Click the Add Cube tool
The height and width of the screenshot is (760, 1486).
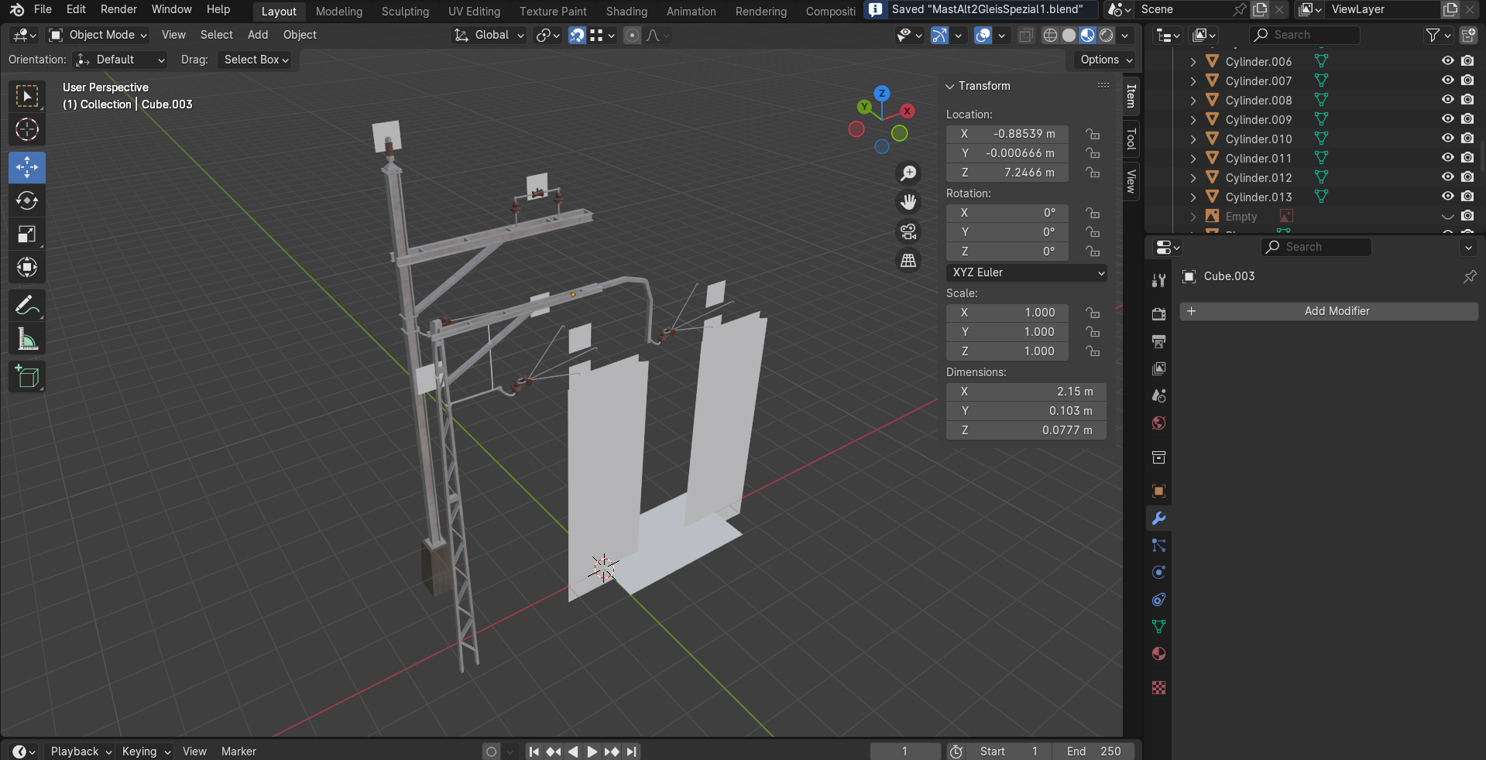(x=27, y=377)
